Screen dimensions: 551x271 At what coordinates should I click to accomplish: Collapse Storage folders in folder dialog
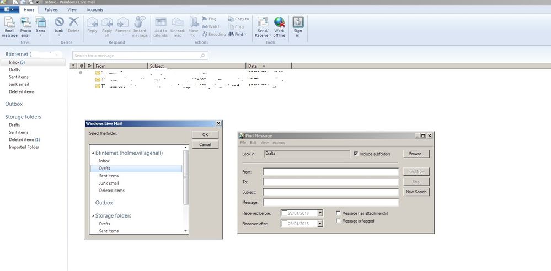93,216
